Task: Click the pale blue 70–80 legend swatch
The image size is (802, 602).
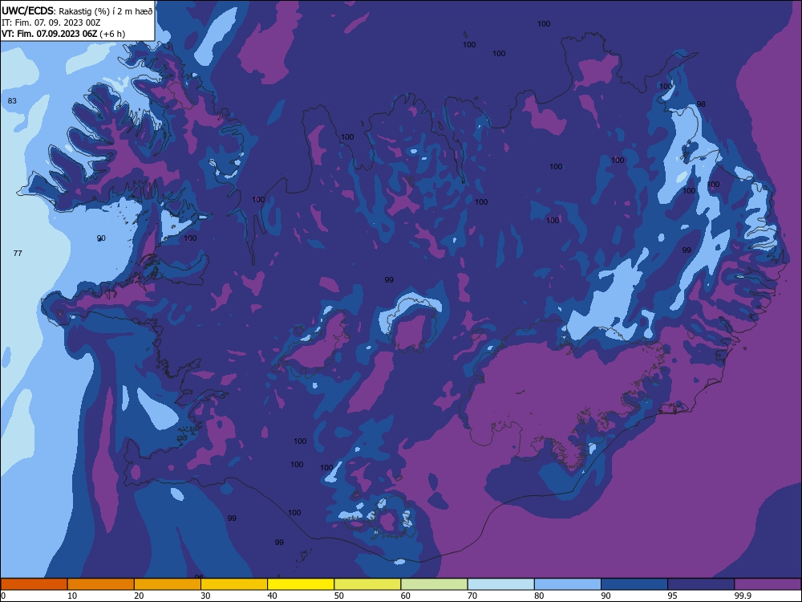Action: pyautogui.click(x=501, y=584)
